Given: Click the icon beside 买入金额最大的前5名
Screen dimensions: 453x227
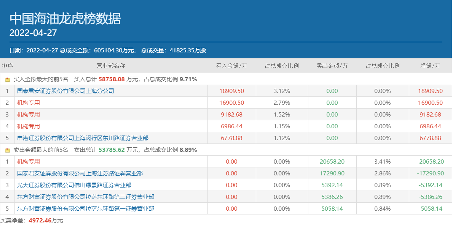Looking at the screenshot, I should pyautogui.click(x=7, y=80).
